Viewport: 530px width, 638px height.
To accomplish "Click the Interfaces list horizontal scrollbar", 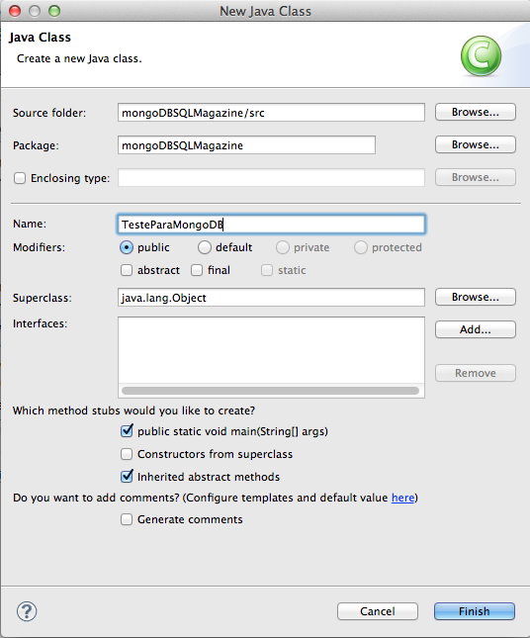I will (x=271, y=391).
